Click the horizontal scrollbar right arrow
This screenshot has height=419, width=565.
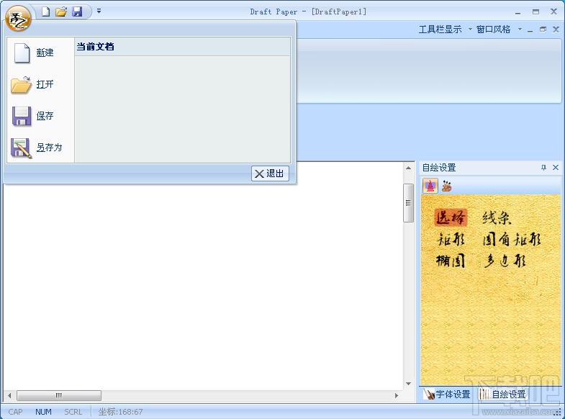tap(397, 395)
